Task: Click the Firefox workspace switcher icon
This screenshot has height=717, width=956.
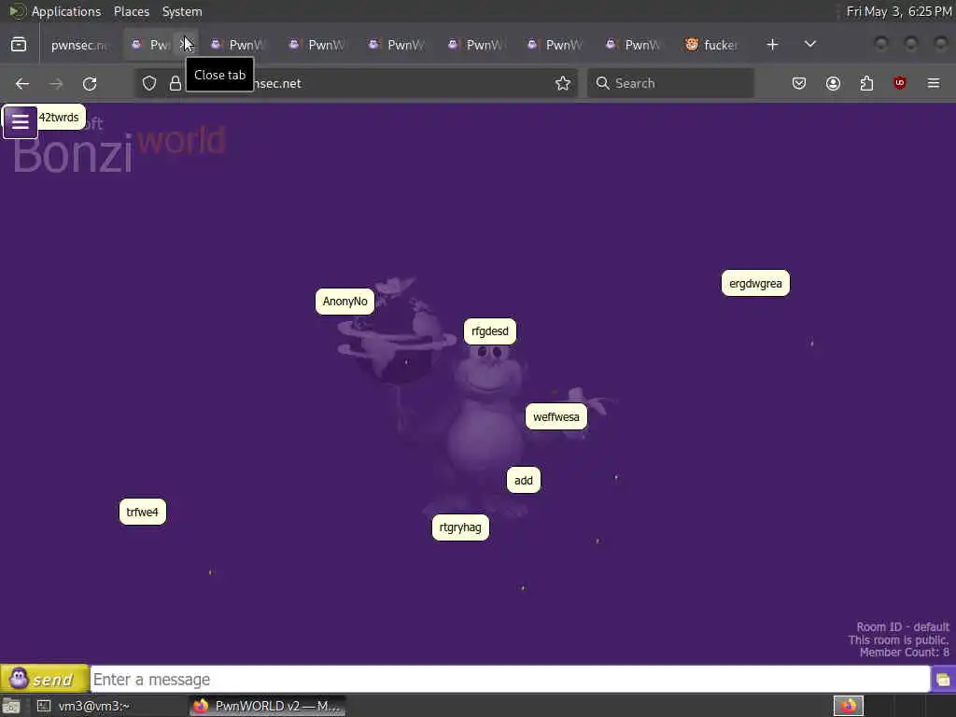Action: point(849,706)
